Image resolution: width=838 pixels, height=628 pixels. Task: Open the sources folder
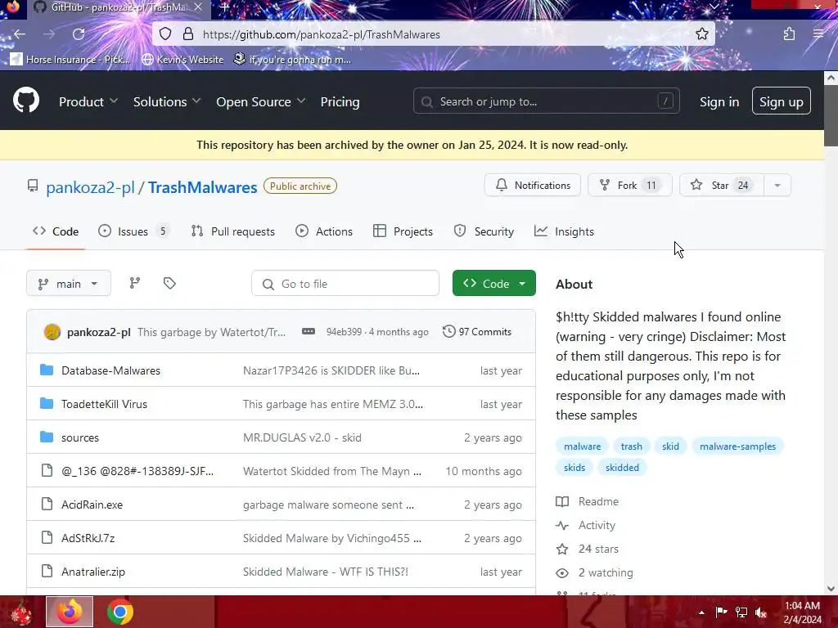[x=80, y=438]
